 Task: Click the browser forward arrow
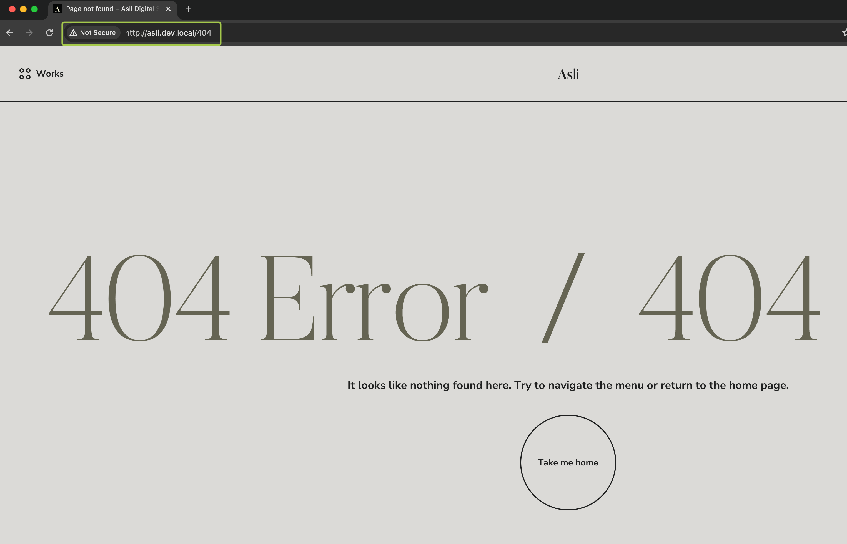[x=29, y=33]
